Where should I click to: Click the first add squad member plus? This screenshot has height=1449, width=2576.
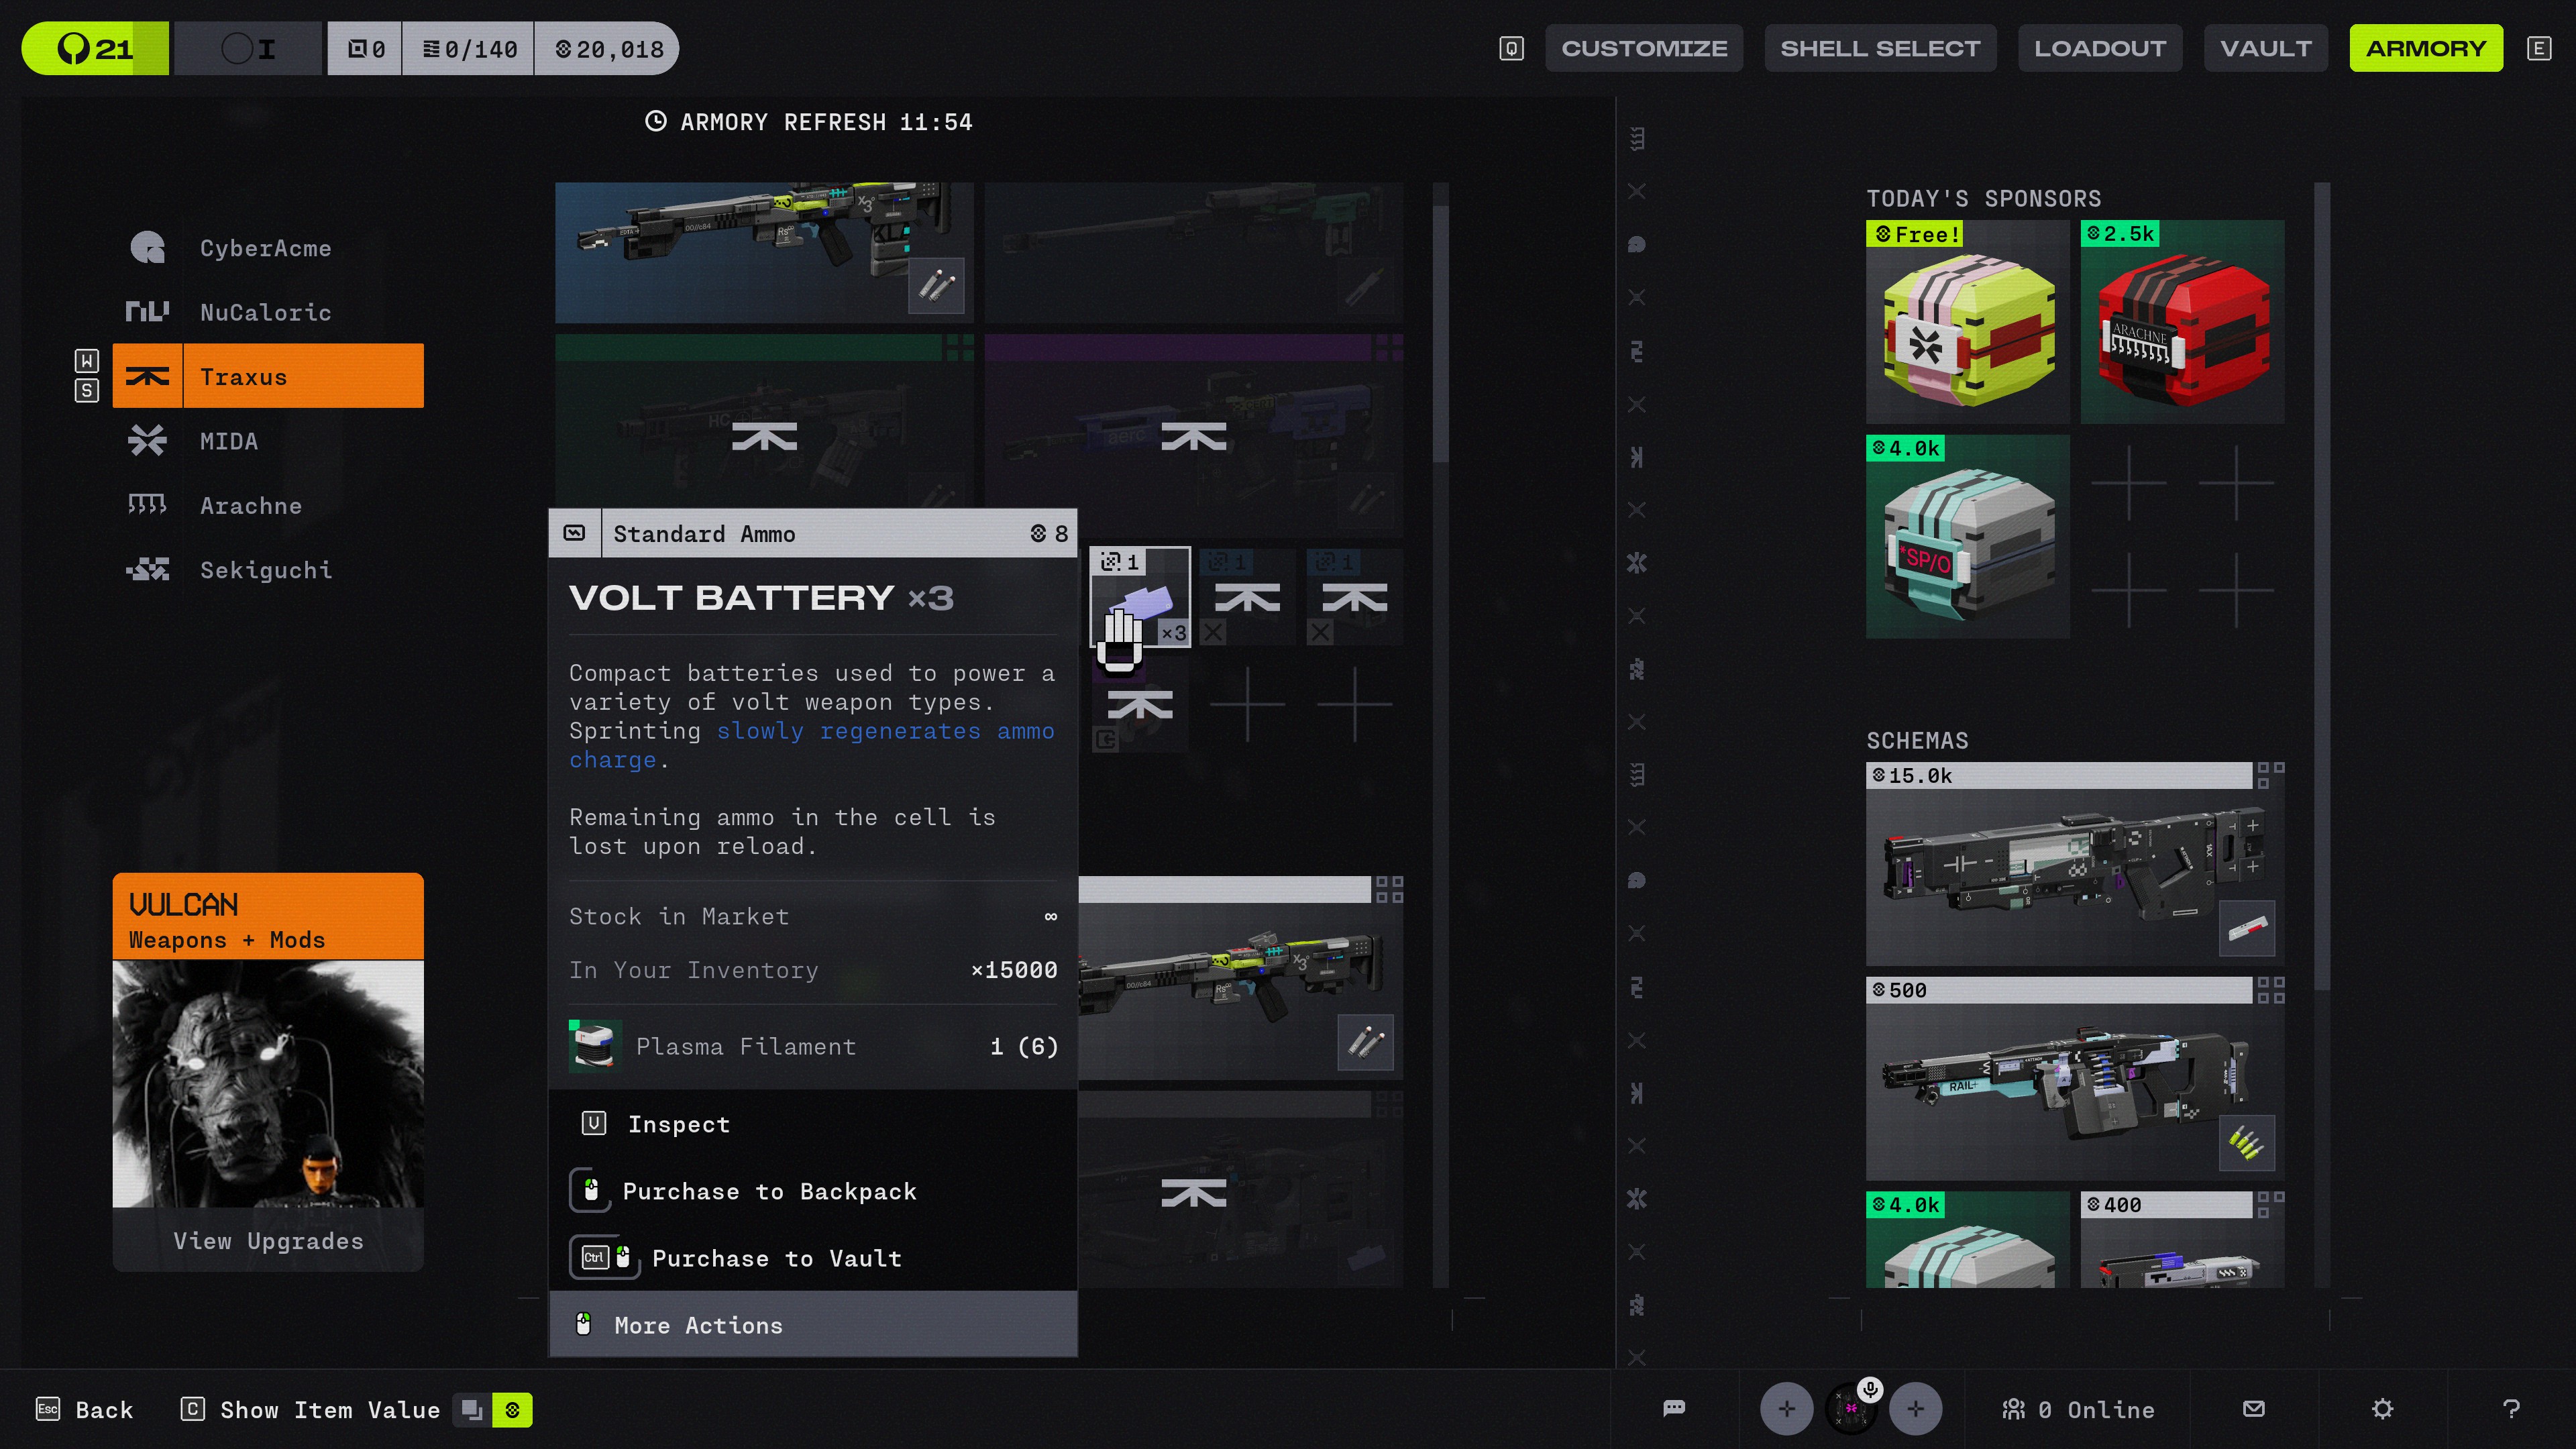[x=1786, y=1409]
